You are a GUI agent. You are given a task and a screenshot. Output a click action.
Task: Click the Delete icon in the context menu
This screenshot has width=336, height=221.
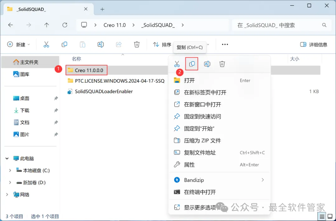pos(222,64)
